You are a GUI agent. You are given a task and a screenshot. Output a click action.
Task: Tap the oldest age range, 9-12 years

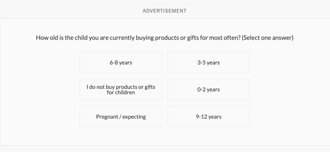click(209, 117)
